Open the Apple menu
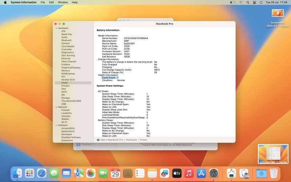The width and height of the screenshot is (291, 182). (x=5, y=3)
